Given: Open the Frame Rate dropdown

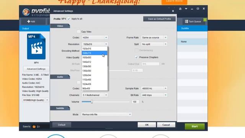Looking at the screenshot, I should pos(154,38).
